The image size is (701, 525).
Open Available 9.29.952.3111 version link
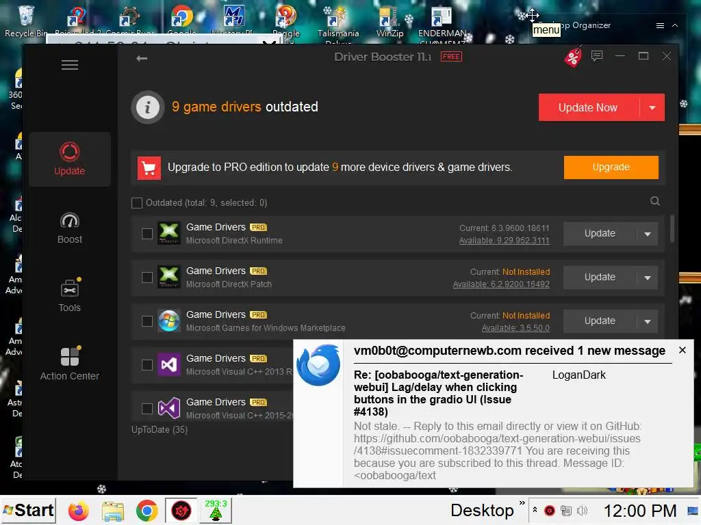click(x=505, y=241)
